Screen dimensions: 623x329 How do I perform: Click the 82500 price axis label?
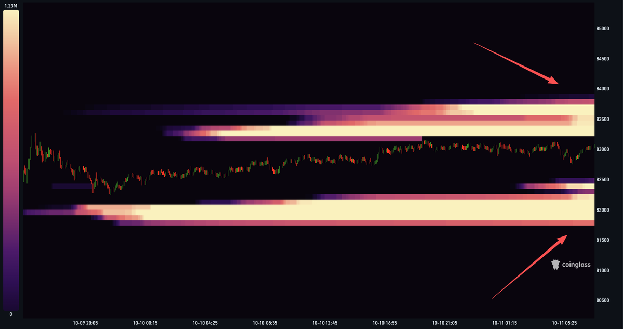click(602, 180)
